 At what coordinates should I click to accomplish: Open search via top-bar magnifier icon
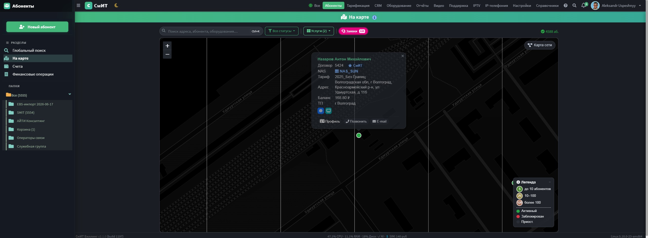pos(574,6)
